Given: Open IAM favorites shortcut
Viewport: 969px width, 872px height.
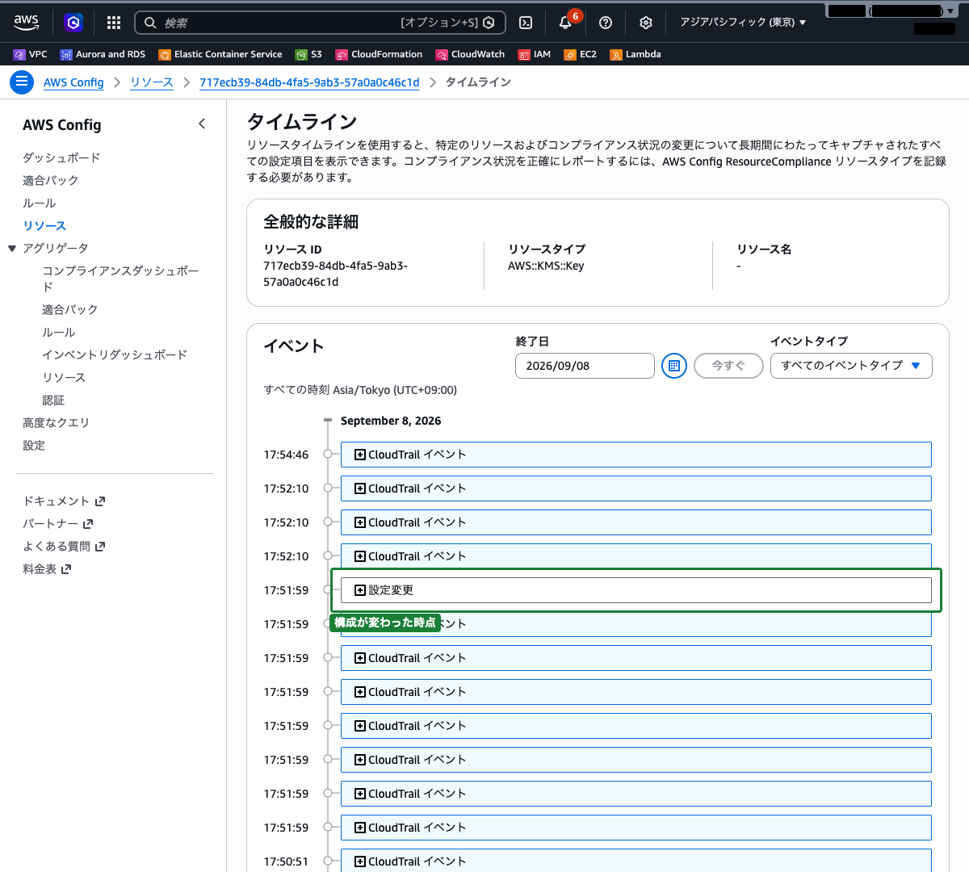Looking at the screenshot, I should 535,54.
